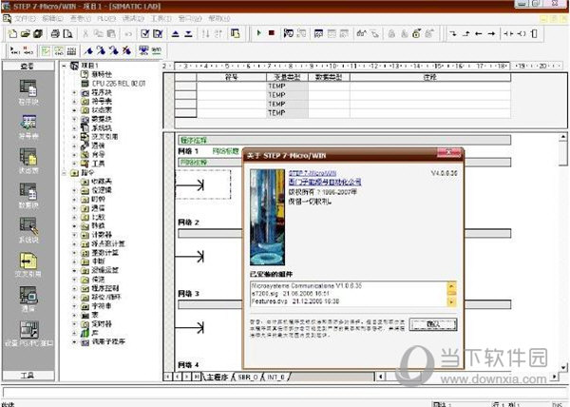This screenshot has width=570, height=407.
Task: Expand the 调用子程序 folder
Action: point(74,342)
